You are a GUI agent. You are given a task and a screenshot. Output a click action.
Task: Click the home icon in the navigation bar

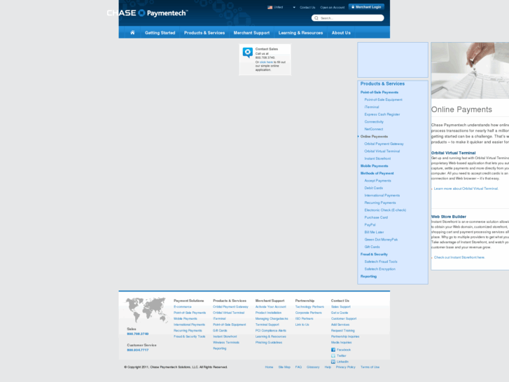click(x=132, y=32)
